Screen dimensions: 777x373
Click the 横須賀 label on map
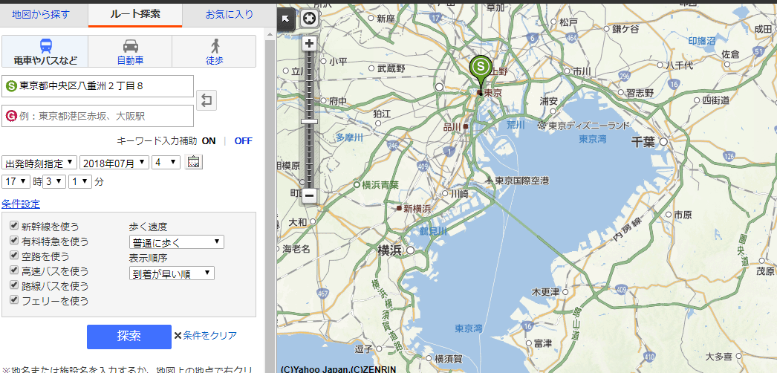click(449, 359)
